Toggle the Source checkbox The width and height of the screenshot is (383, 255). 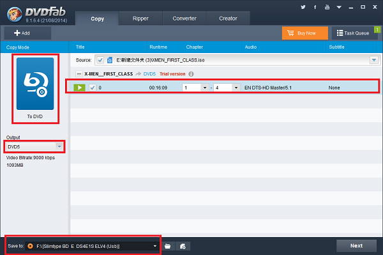pyautogui.click(x=100, y=60)
